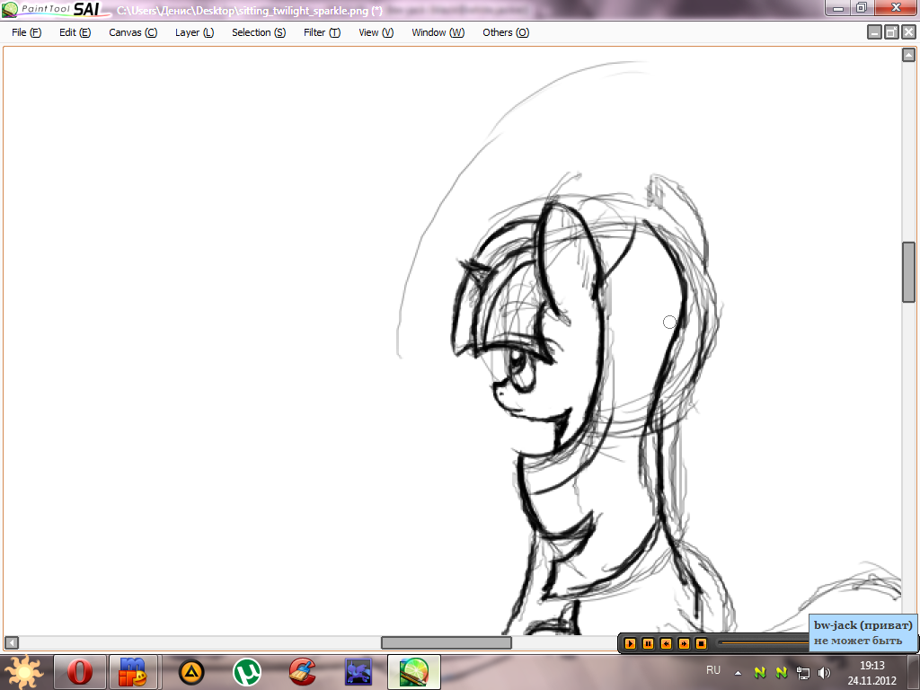Restore the inner document window
The width and height of the screenshot is (920, 690).
(x=891, y=32)
